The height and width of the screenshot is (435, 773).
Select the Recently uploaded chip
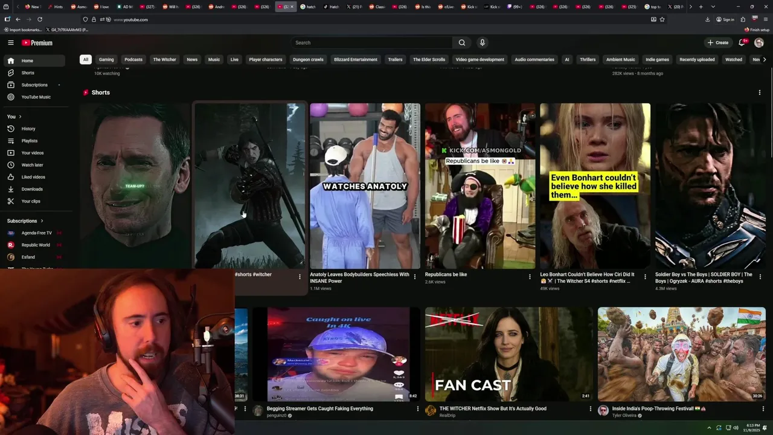[x=697, y=59]
